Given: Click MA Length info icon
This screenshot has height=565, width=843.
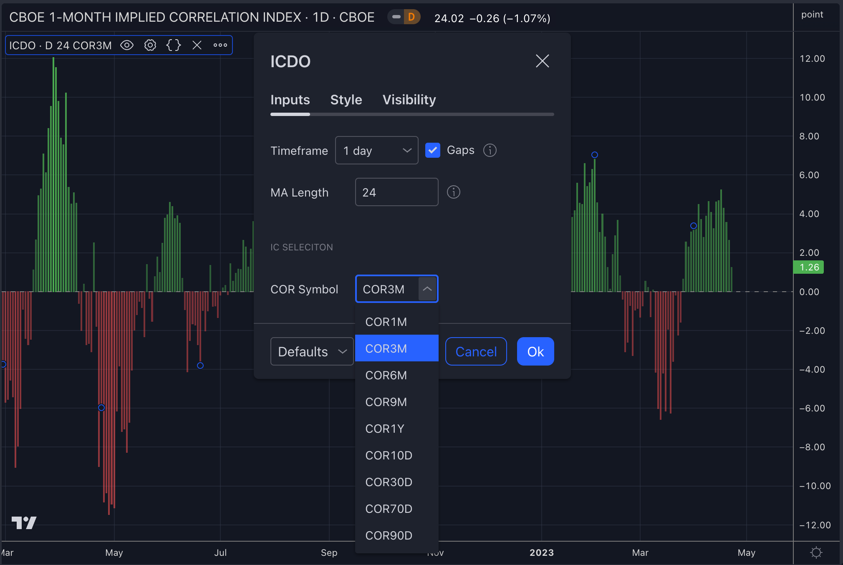Looking at the screenshot, I should click(454, 192).
